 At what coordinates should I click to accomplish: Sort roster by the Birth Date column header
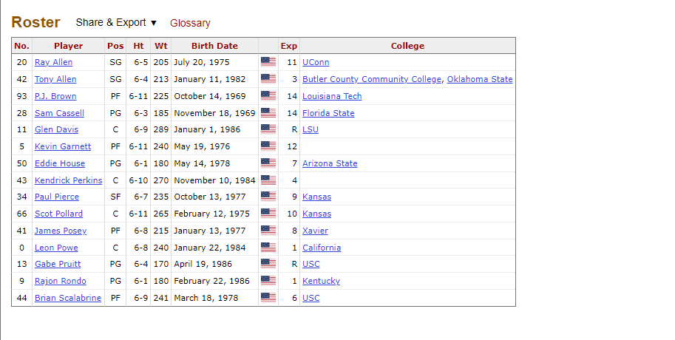tap(214, 46)
